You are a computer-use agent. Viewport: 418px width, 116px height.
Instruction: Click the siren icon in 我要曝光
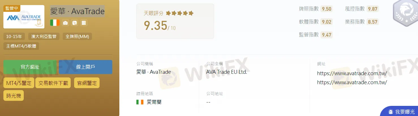click(x=391, y=112)
